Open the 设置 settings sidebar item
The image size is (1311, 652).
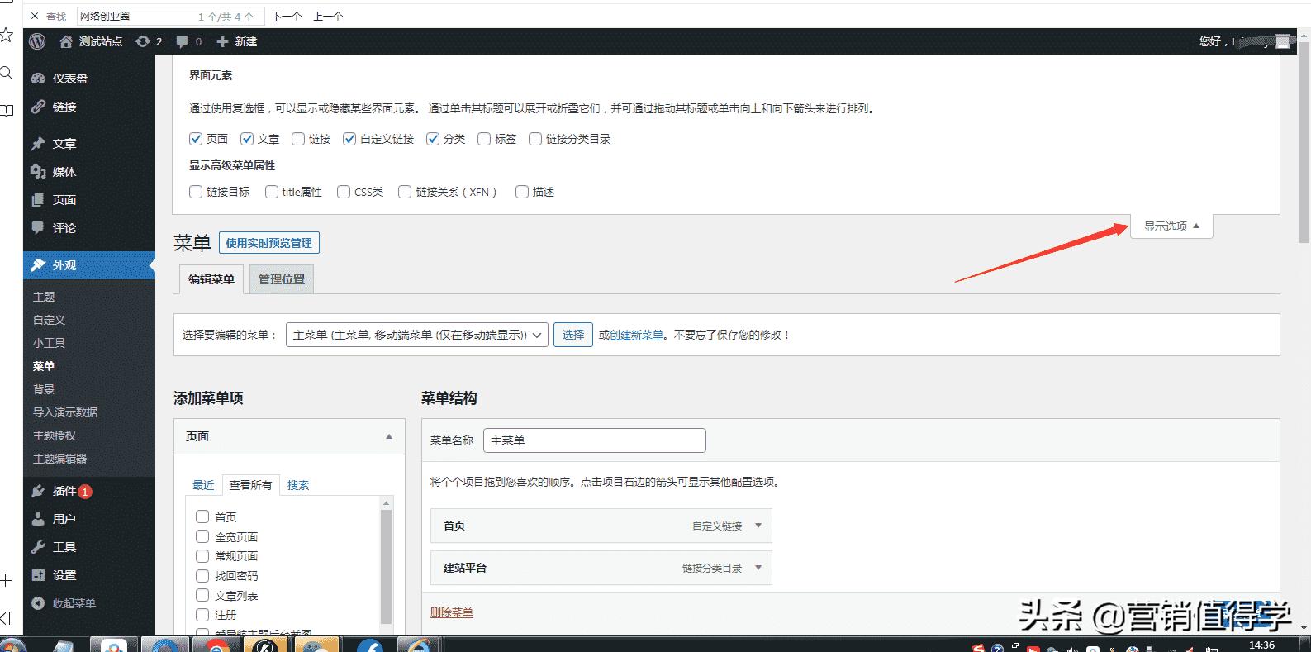(63, 575)
